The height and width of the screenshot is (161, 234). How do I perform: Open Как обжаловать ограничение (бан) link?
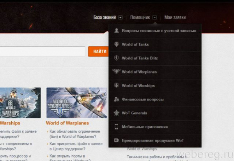pyautogui.click(x=75, y=134)
